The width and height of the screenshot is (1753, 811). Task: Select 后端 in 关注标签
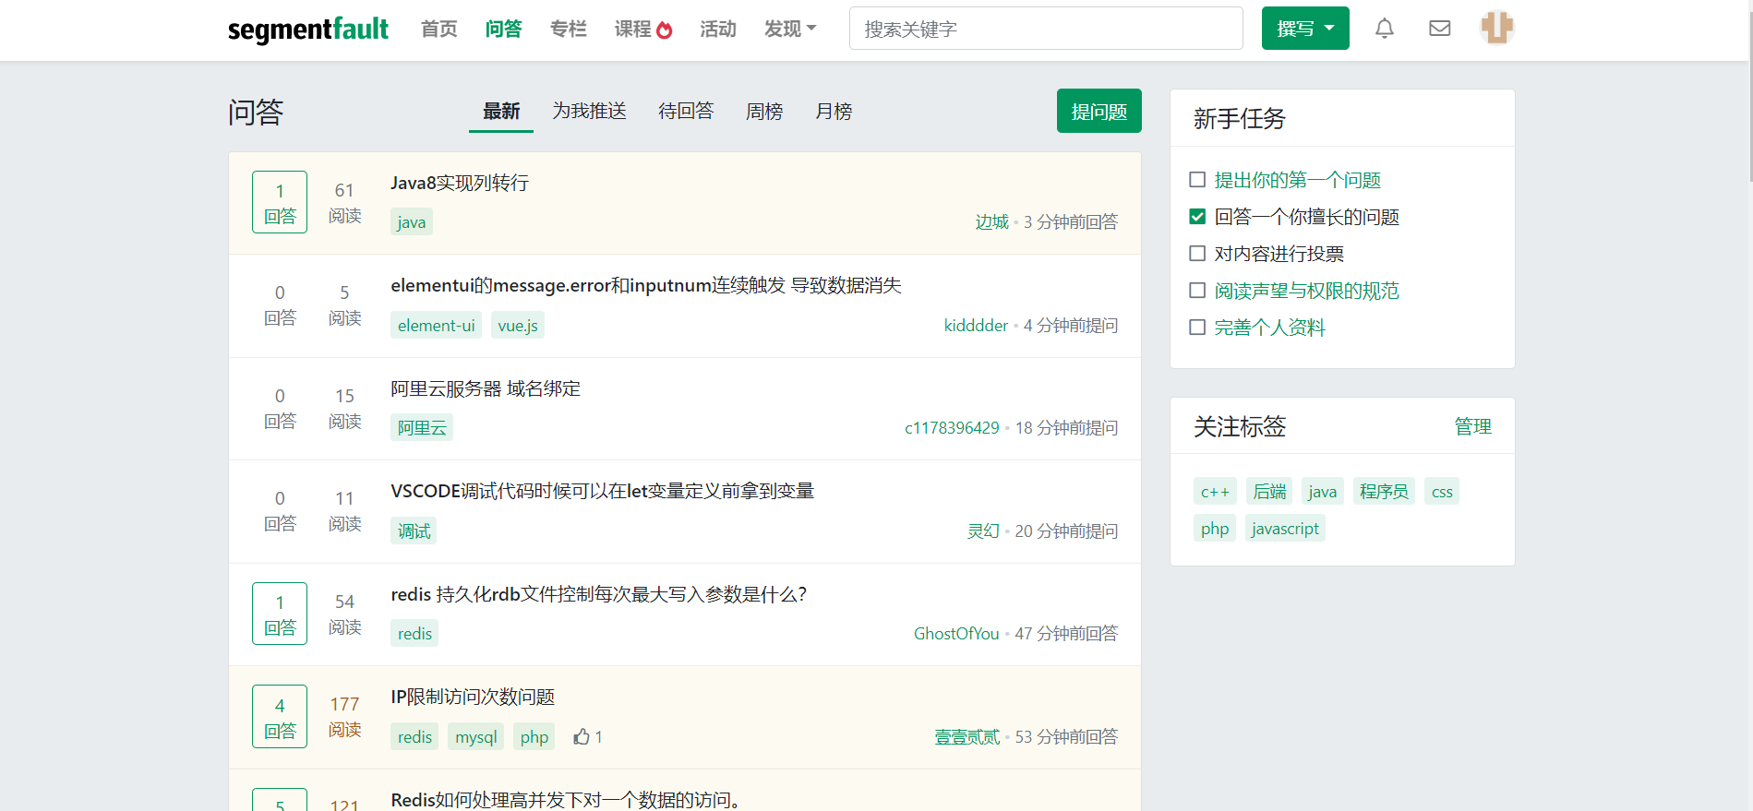[x=1269, y=492]
